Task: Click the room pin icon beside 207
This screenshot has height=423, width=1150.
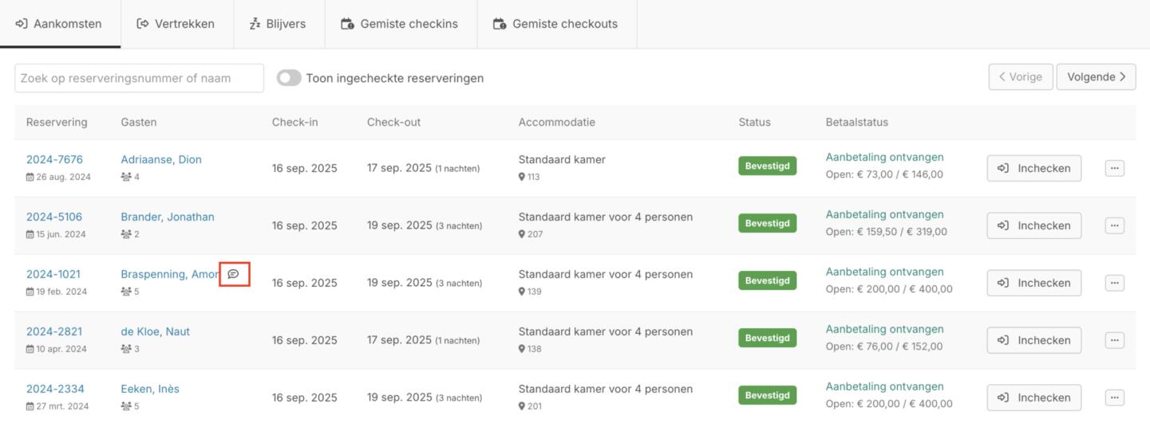Action: point(522,234)
